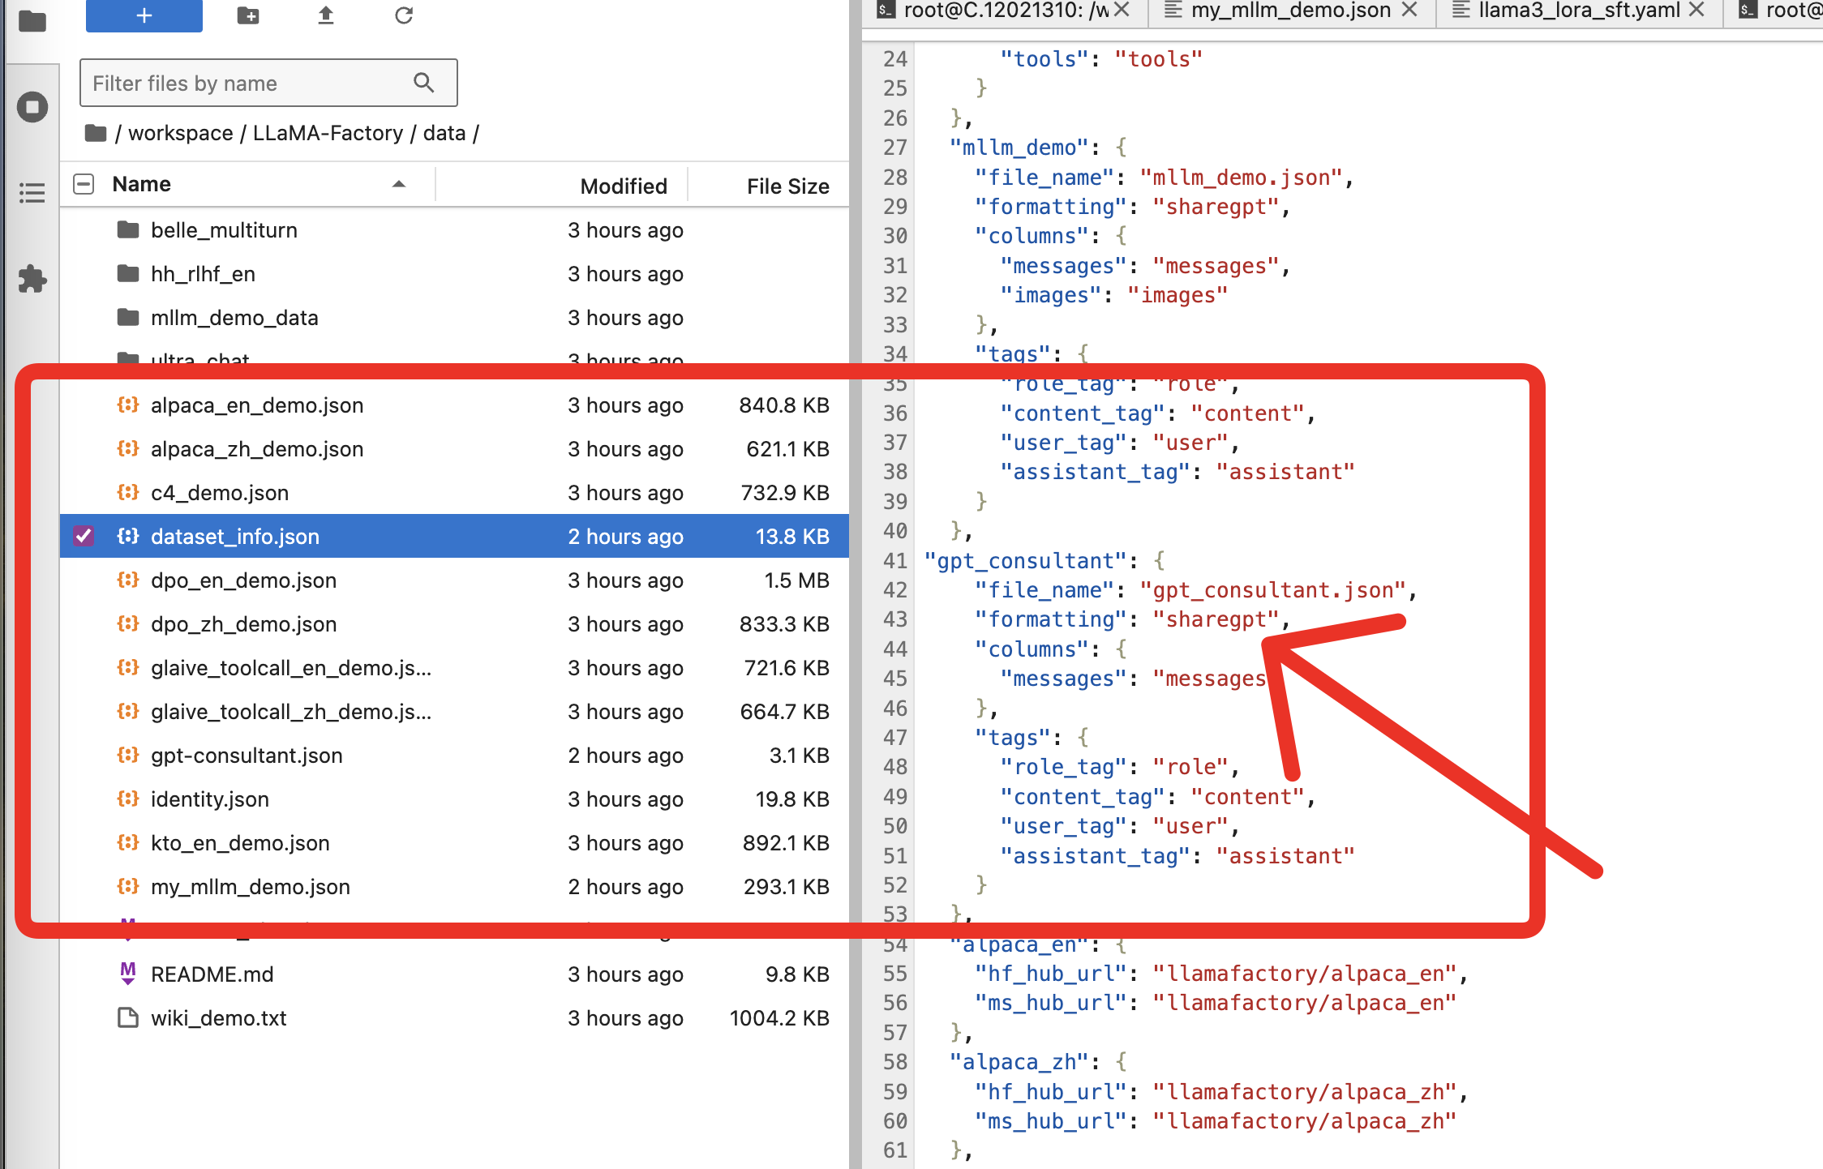Click the upload files icon
1823x1169 pixels.
[x=326, y=15]
